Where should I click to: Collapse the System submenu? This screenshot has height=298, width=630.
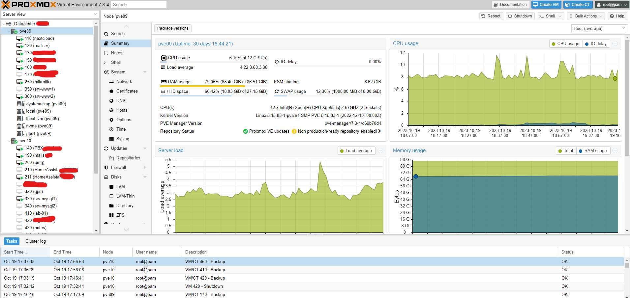145,72
